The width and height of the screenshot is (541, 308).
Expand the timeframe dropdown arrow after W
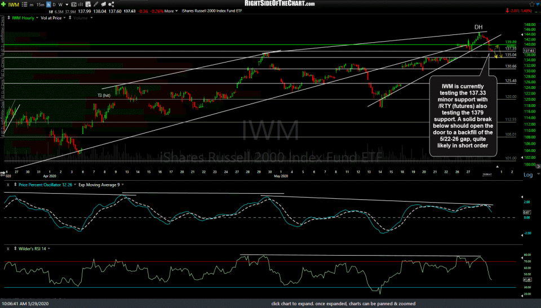66,5
